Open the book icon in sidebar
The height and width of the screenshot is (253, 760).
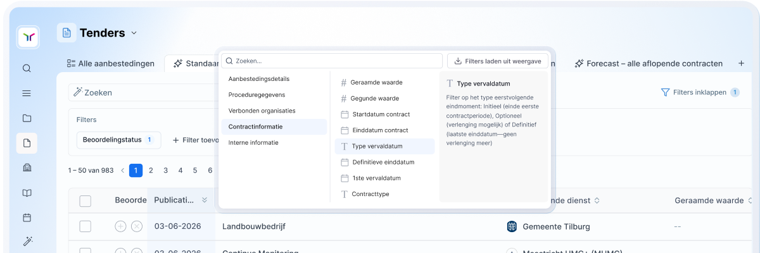pos(27,193)
